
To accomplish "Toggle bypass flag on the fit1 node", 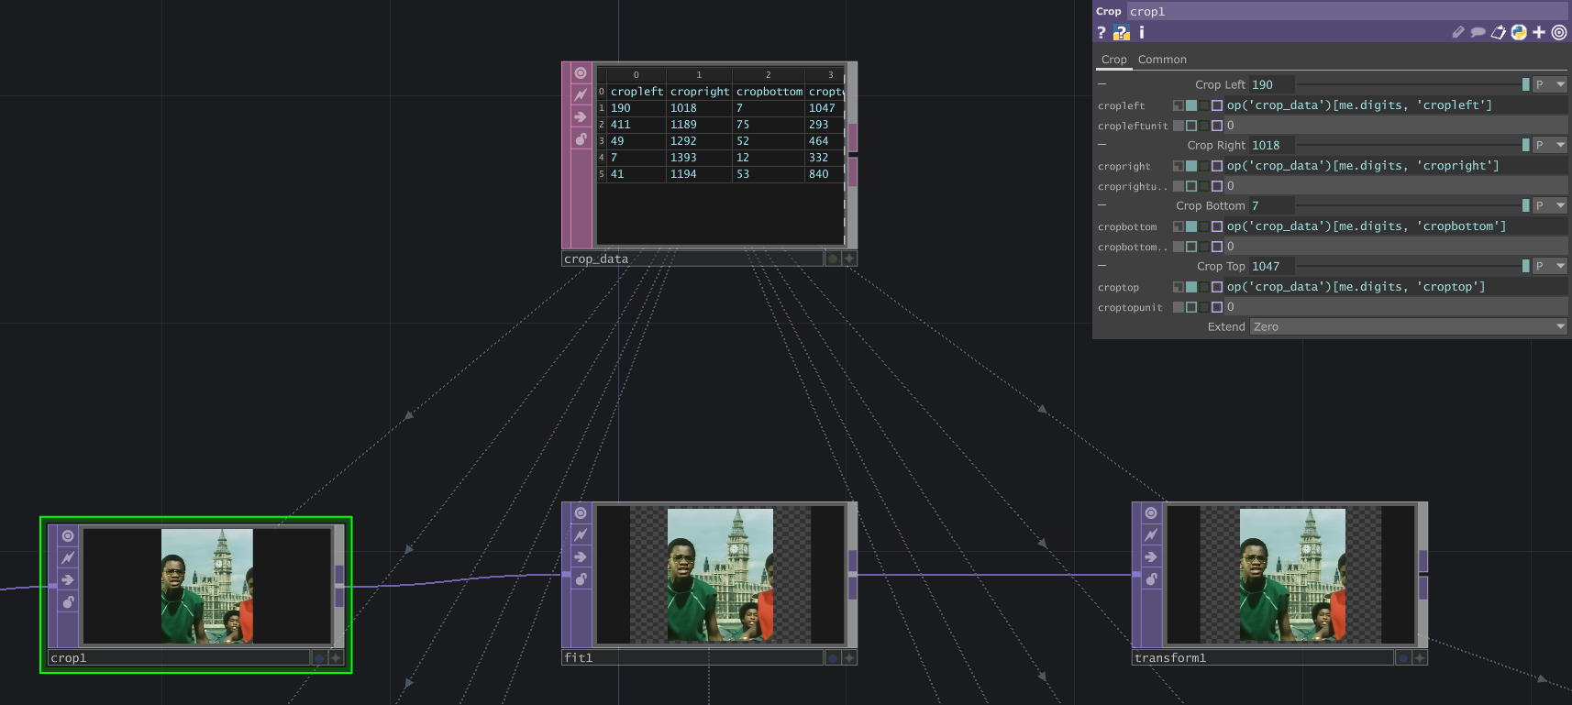I will point(581,534).
